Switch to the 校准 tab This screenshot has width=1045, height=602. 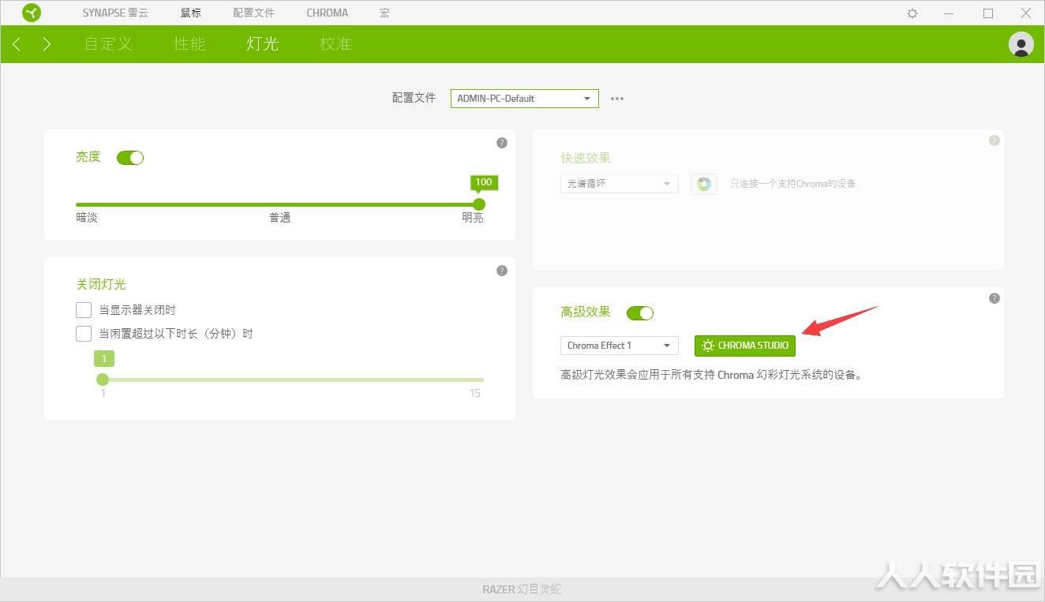click(335, 44)
